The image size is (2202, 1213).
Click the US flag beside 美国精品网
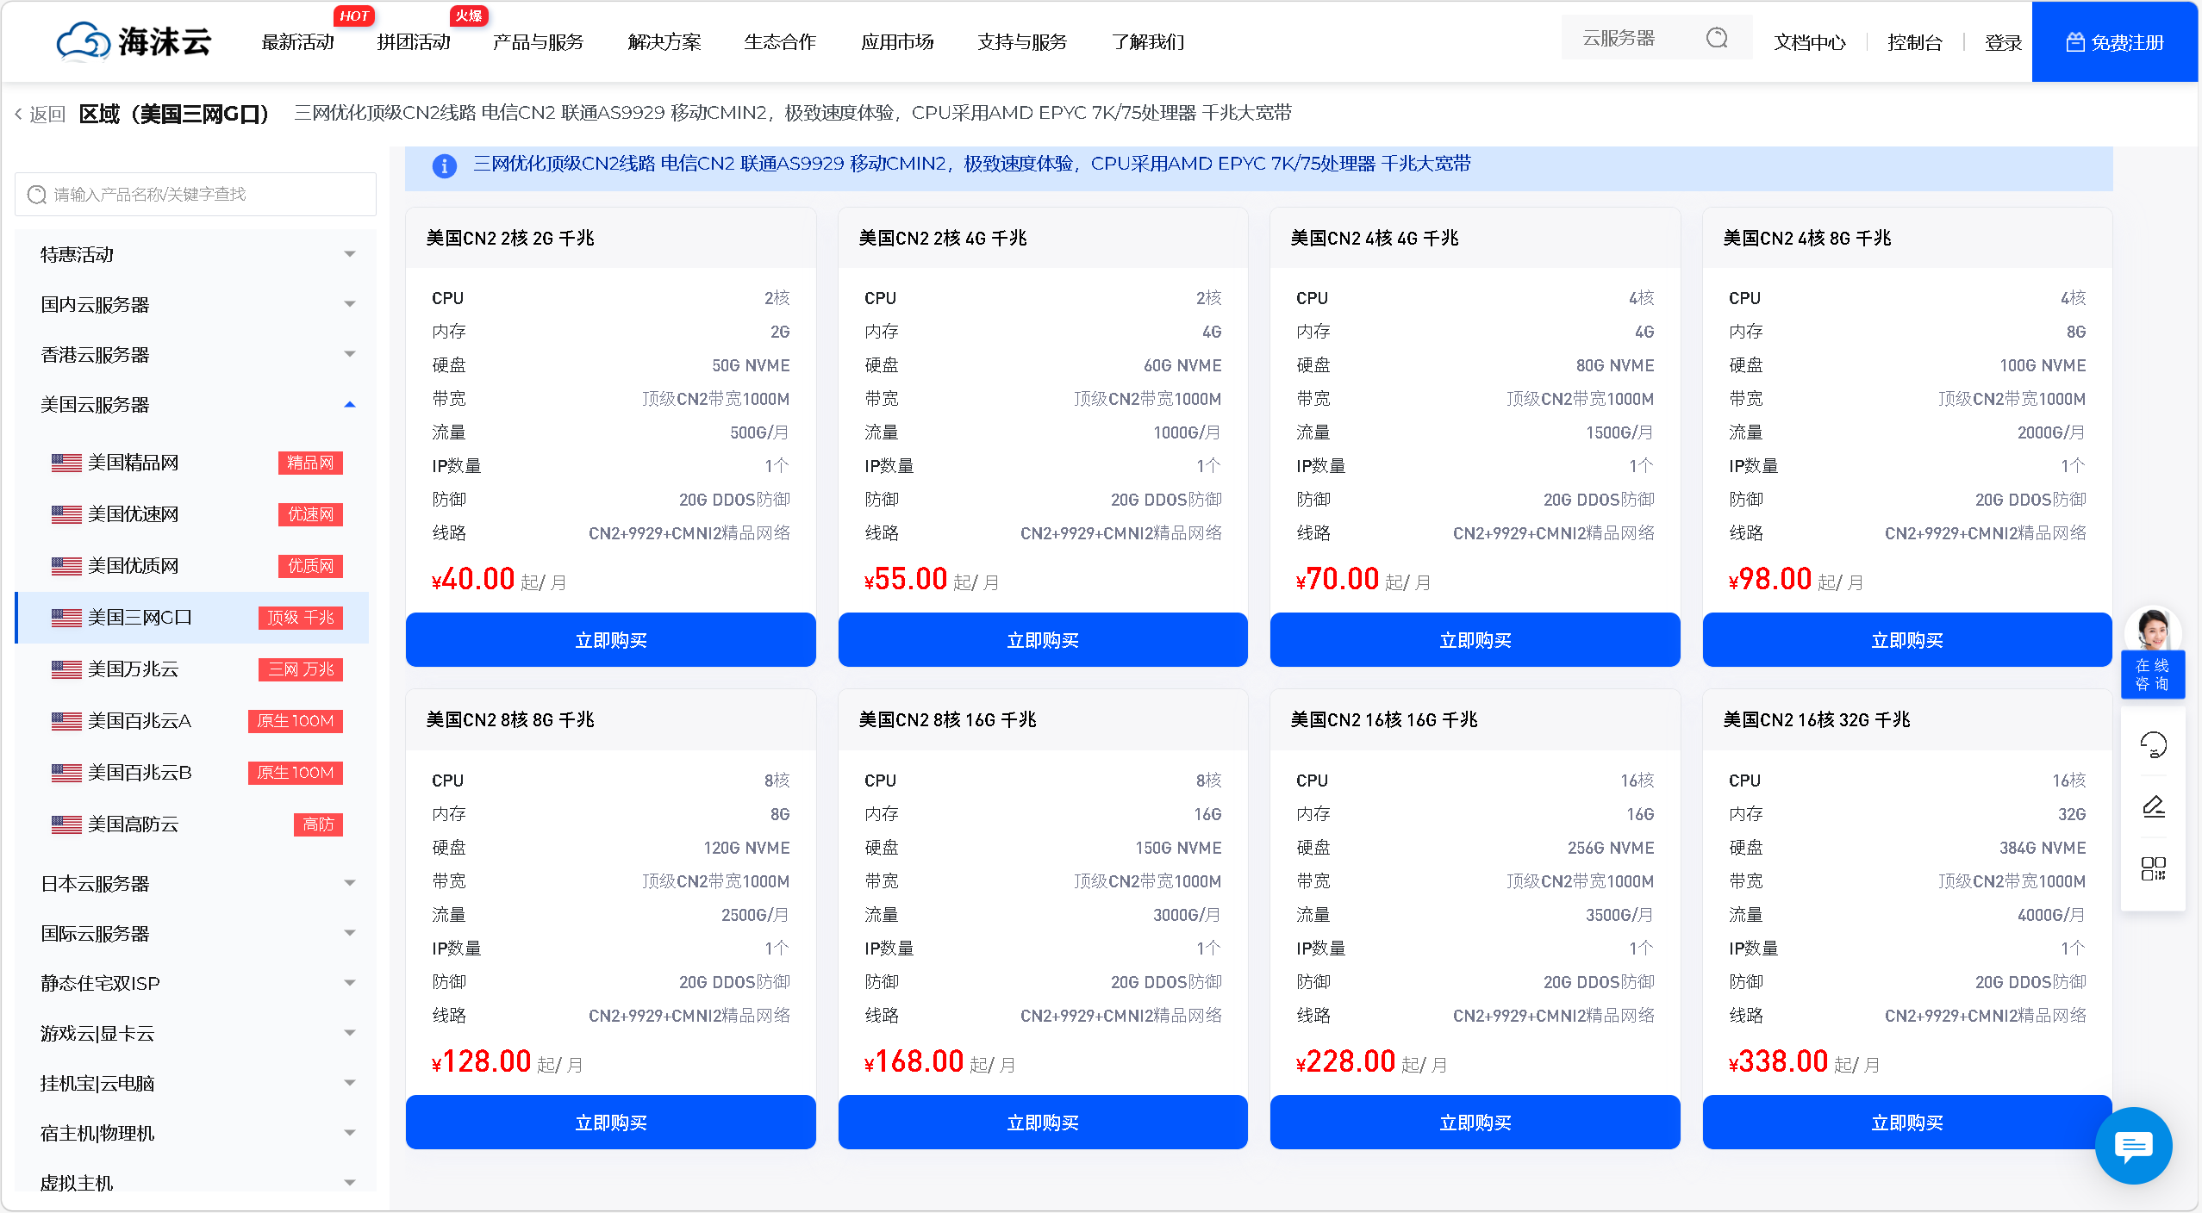coord(66,463)
